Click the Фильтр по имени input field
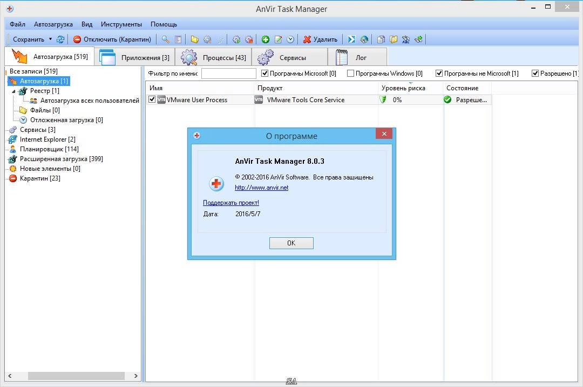This screenshot has width=583, height=387. [x=229, y=74]
